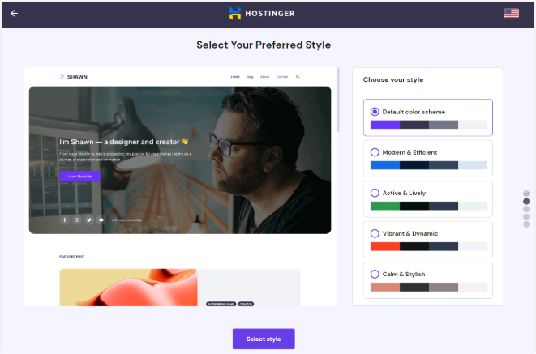Click the featured post thumbnail image
The height and width of the screenshot is (354, 536).
point(128,288)
